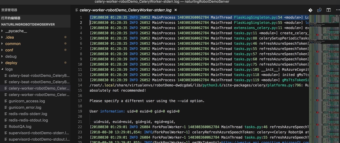The width and height of the screenshot is (340, 143).
Task: Click the modified dot next to deploy folder
Action: point(66,63)
